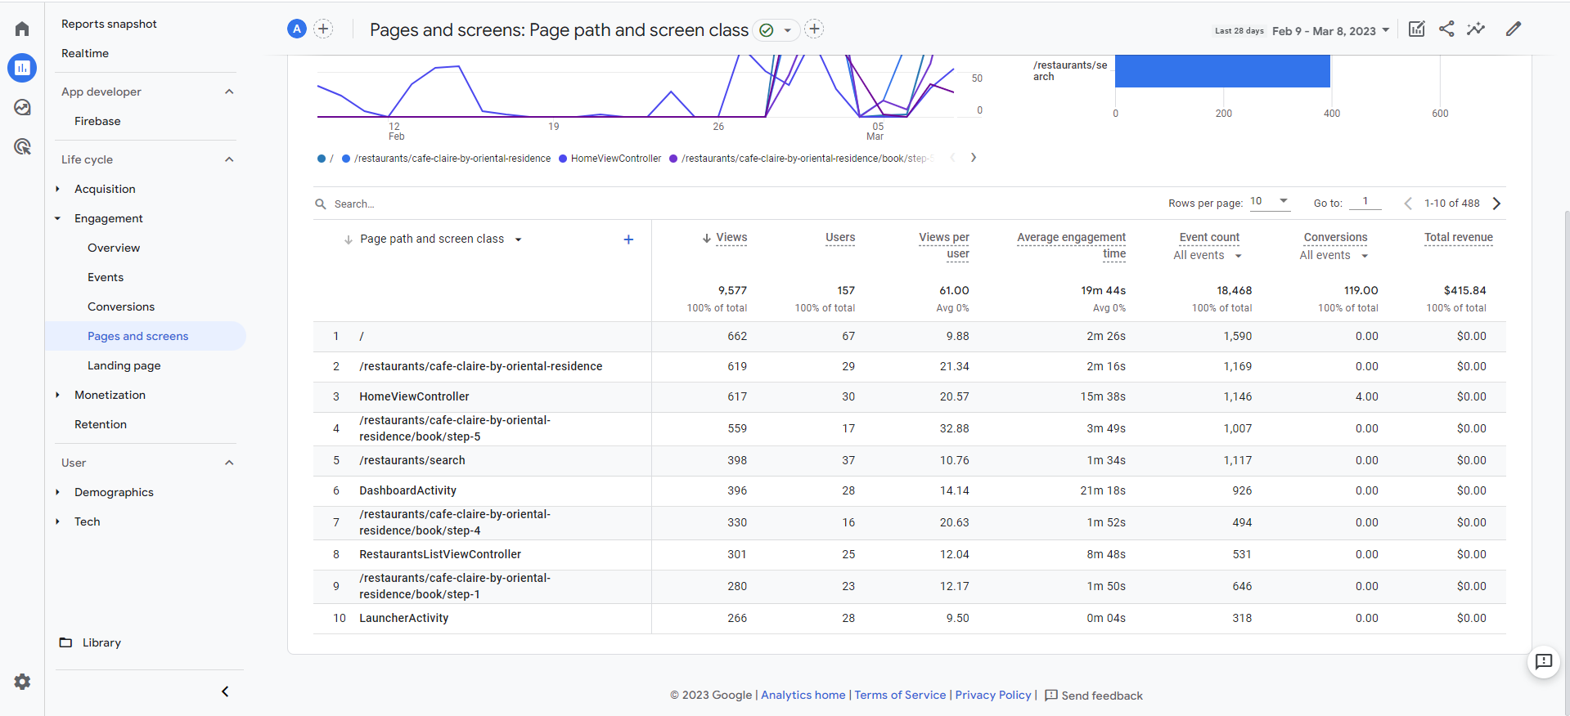Open Admin settings gear icon
This screenshot has width=1570, height=716.
pos(22,682)
